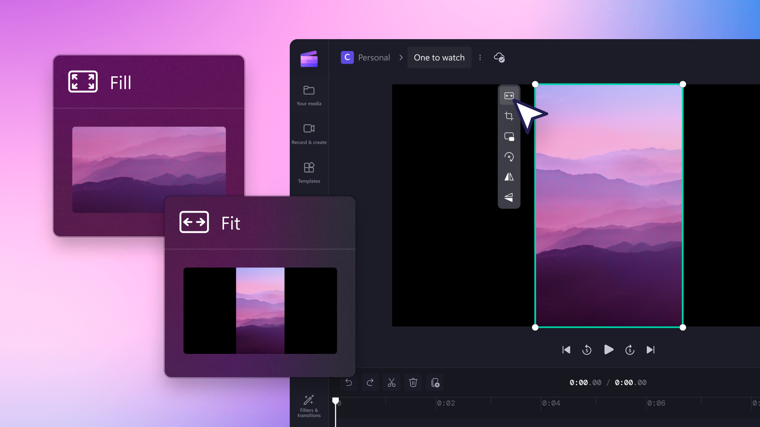This screenshot has height=427, width=760.
Task: Click the delete clip button in toolbar
Action: (x=413, y=382)
